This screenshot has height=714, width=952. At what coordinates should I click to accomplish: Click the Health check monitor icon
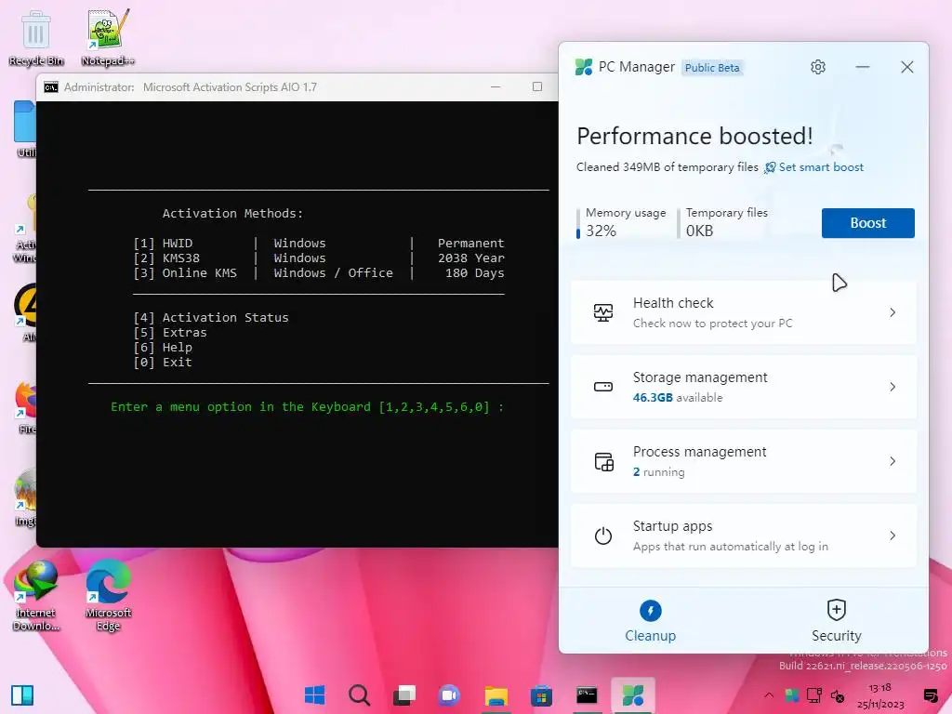(602, 312)
